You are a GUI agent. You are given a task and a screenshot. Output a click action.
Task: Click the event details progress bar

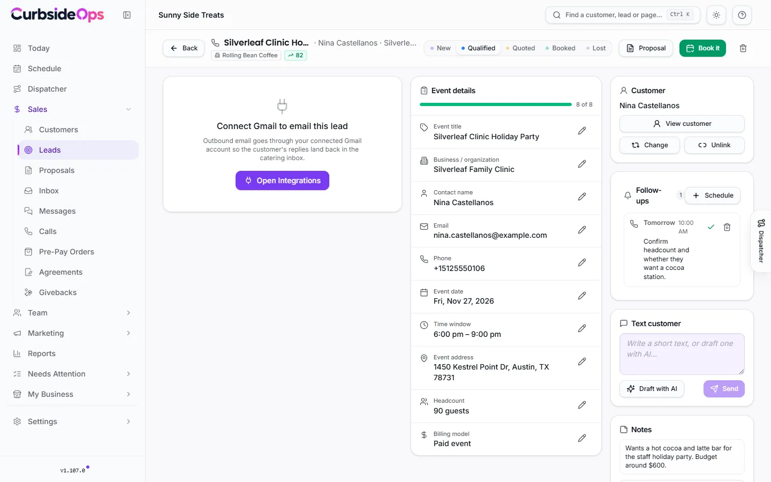(x=496, y=104)
